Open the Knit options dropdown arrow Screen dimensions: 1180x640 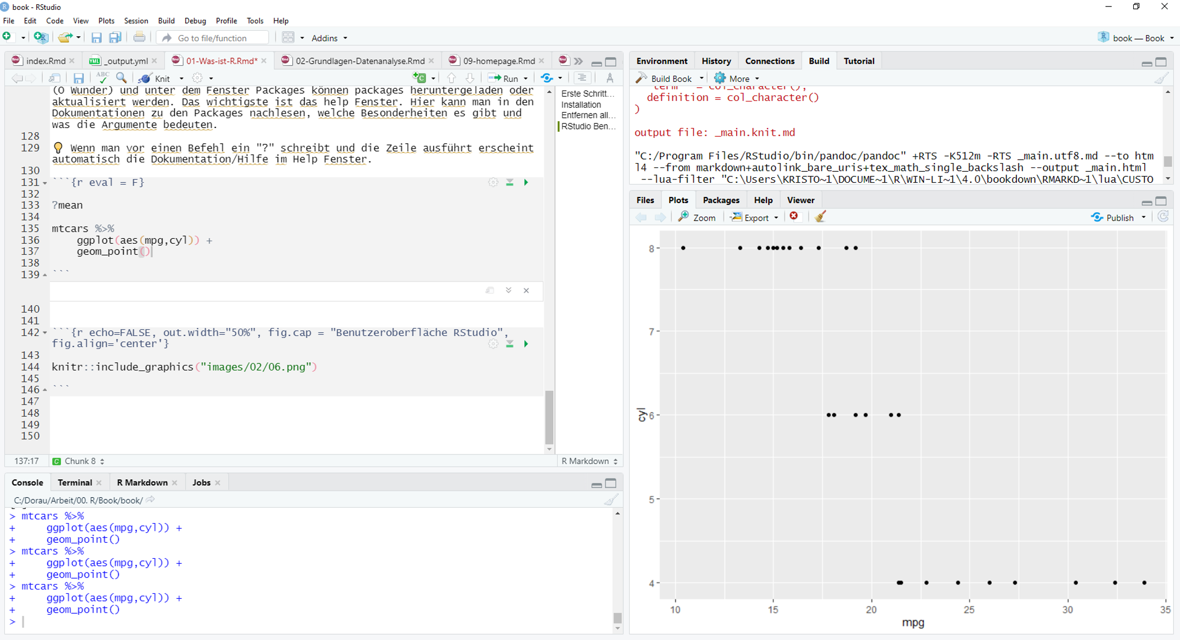point(181,78)
